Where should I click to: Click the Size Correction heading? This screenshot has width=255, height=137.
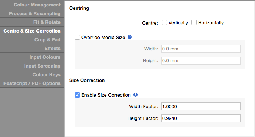coord(87,80)
